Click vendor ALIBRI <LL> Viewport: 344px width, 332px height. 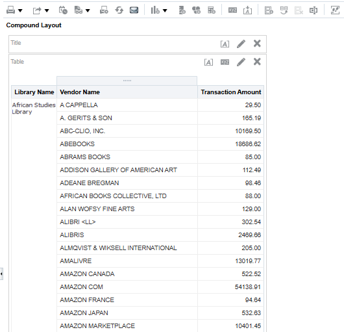pos(78,222)
